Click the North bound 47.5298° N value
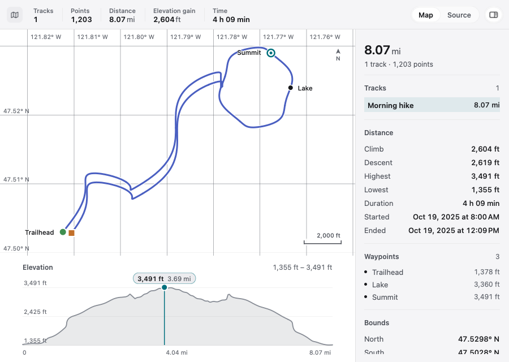509x362 pixels. [478, 339]
